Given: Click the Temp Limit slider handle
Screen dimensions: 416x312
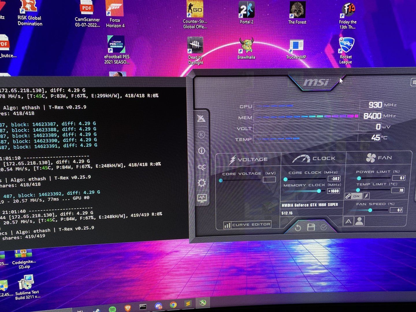Looking at the screenshot, I should 358,190.
